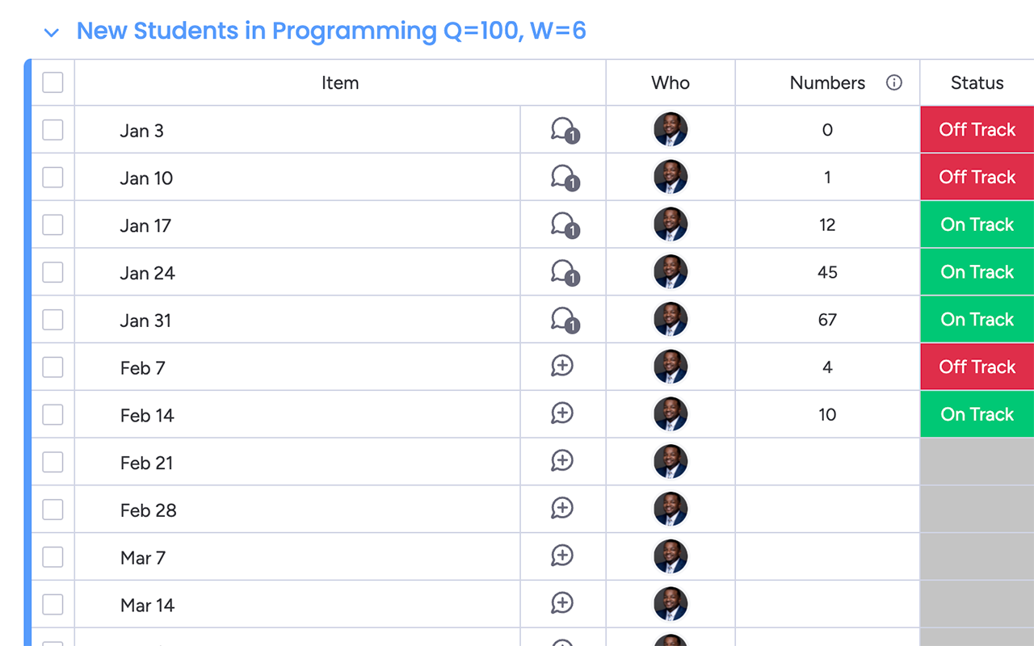Image resolution: width=1034 pixels, height=646 pixels.
Task: Open the Jan 31 comments icon
Action: (564, 321)
